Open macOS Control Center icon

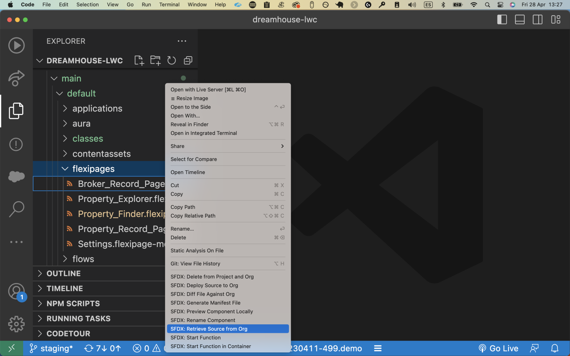click(500, 5)
